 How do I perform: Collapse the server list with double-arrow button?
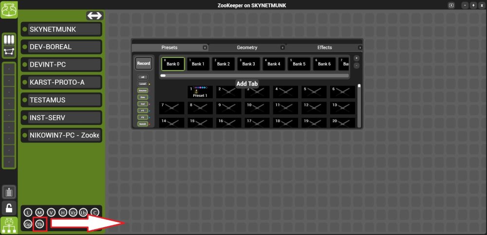click(x=94, y=16)
